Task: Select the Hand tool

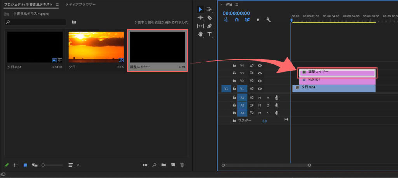Action: 201,34
